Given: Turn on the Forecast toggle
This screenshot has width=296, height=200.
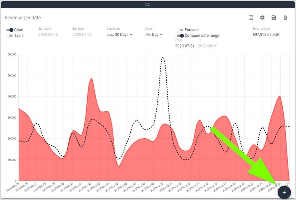Looking at the screenshot, I should 180,30.
